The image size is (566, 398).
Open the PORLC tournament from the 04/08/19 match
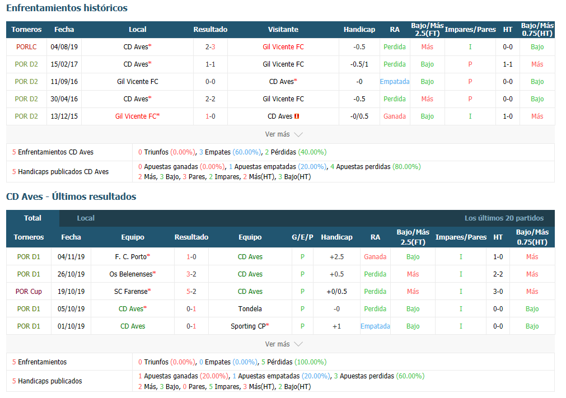[x=26, y=47]
